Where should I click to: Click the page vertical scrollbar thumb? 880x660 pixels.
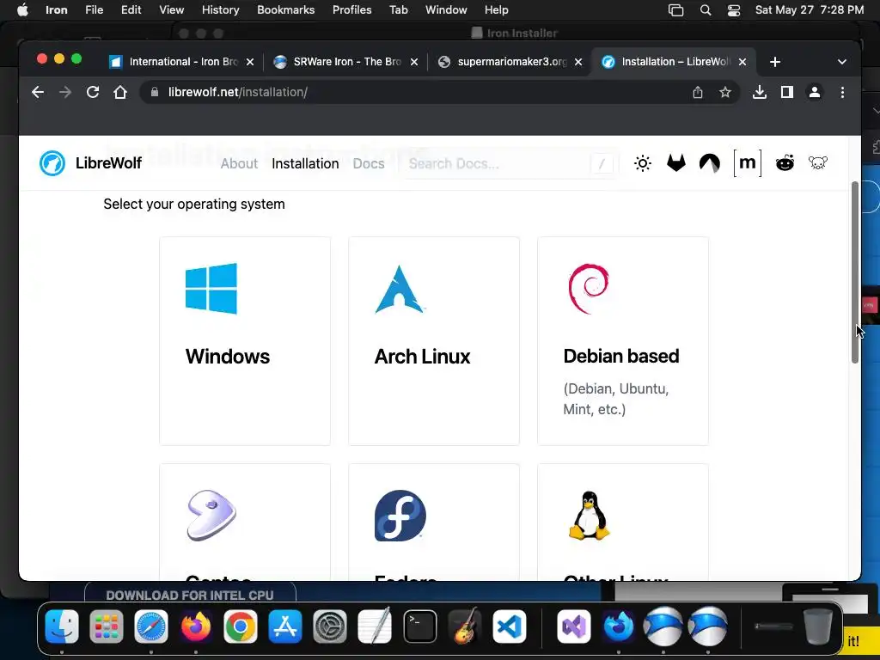[855, 272]
